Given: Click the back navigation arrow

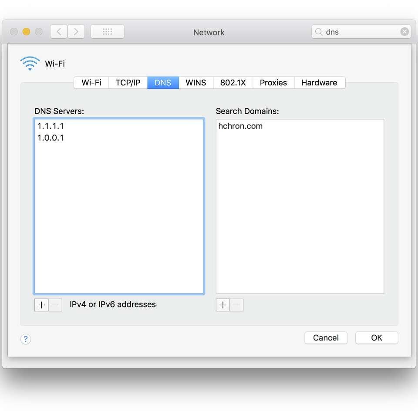Looking at the screenshot, I should (x=58, y=31).
